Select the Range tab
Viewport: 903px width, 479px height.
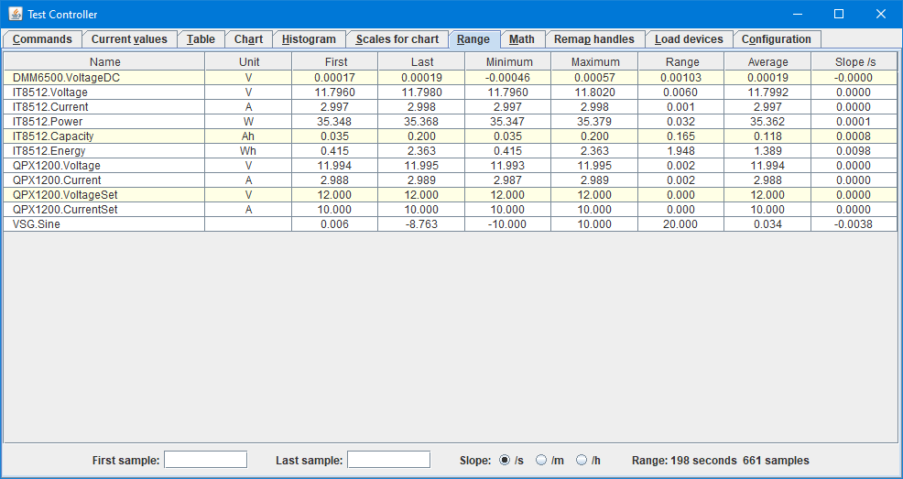point(473,39)
